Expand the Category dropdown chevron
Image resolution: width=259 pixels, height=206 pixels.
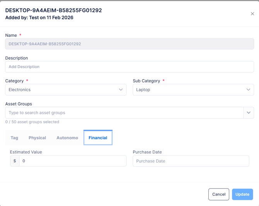click(x=121, y=90)
